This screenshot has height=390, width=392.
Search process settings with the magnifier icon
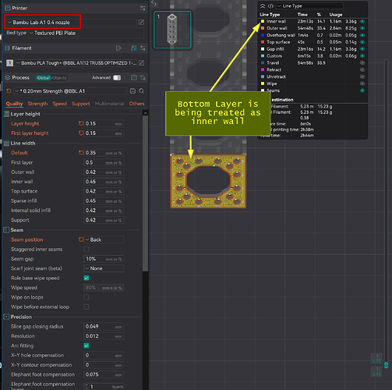click(141, 91)
